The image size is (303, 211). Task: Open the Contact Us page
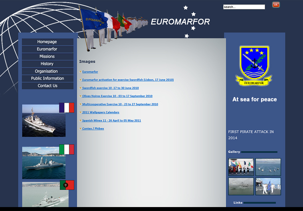(x=47, y=86)
